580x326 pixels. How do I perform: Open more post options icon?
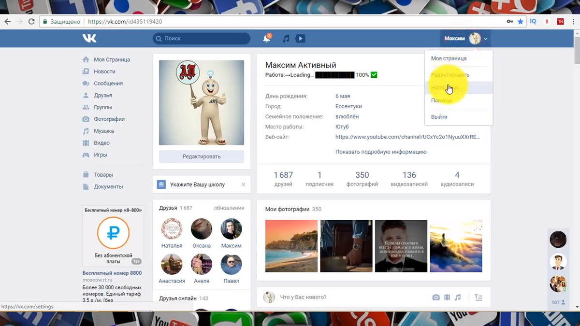coord(478,298)
